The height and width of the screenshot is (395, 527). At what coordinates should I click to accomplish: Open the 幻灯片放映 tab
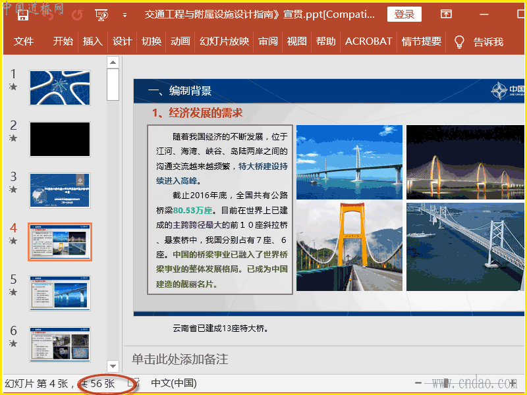click(224, 41)
